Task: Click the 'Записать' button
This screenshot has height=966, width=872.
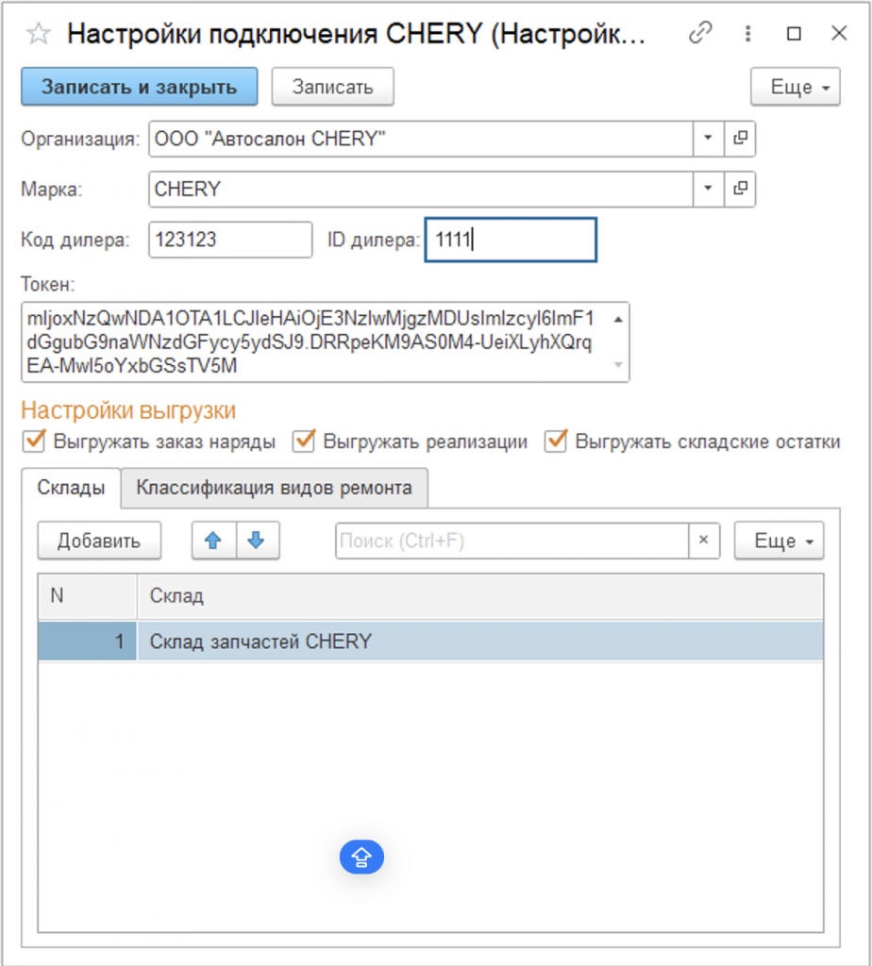Action: 333,87
